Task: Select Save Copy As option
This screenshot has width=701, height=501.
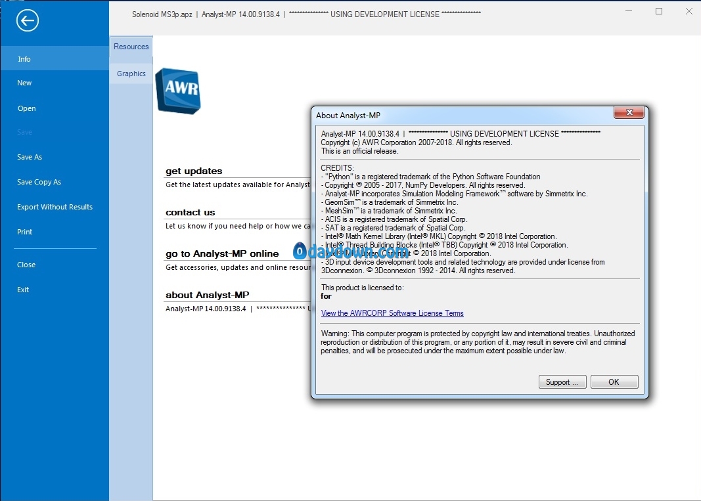Action: tap(39, 182)
